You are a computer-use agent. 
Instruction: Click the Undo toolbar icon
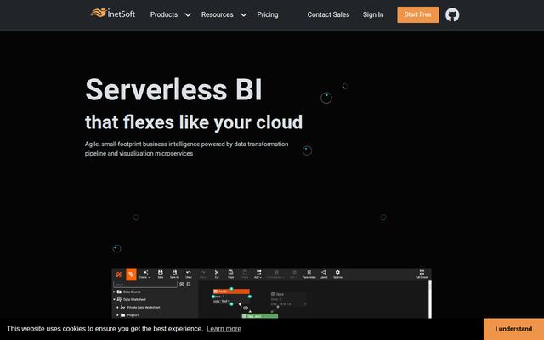[189, 274]
